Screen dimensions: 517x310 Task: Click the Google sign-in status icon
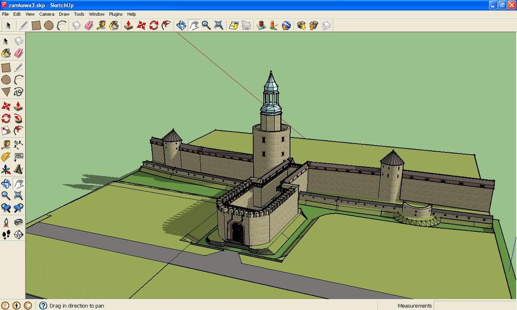pos(28,305)
